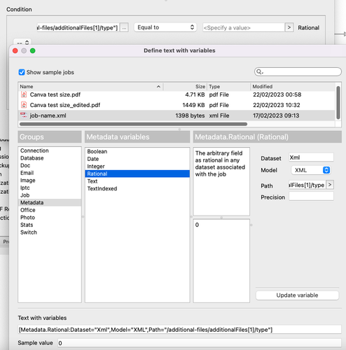Open the Equal to comparison dropdown
Screen dimensions: 346x350
coord(165,27)
